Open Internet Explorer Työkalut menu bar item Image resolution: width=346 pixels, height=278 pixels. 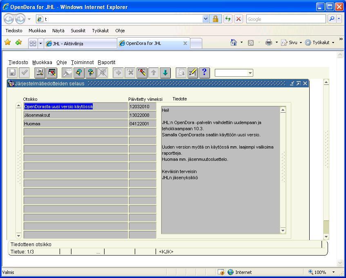(x=100, y=31)
